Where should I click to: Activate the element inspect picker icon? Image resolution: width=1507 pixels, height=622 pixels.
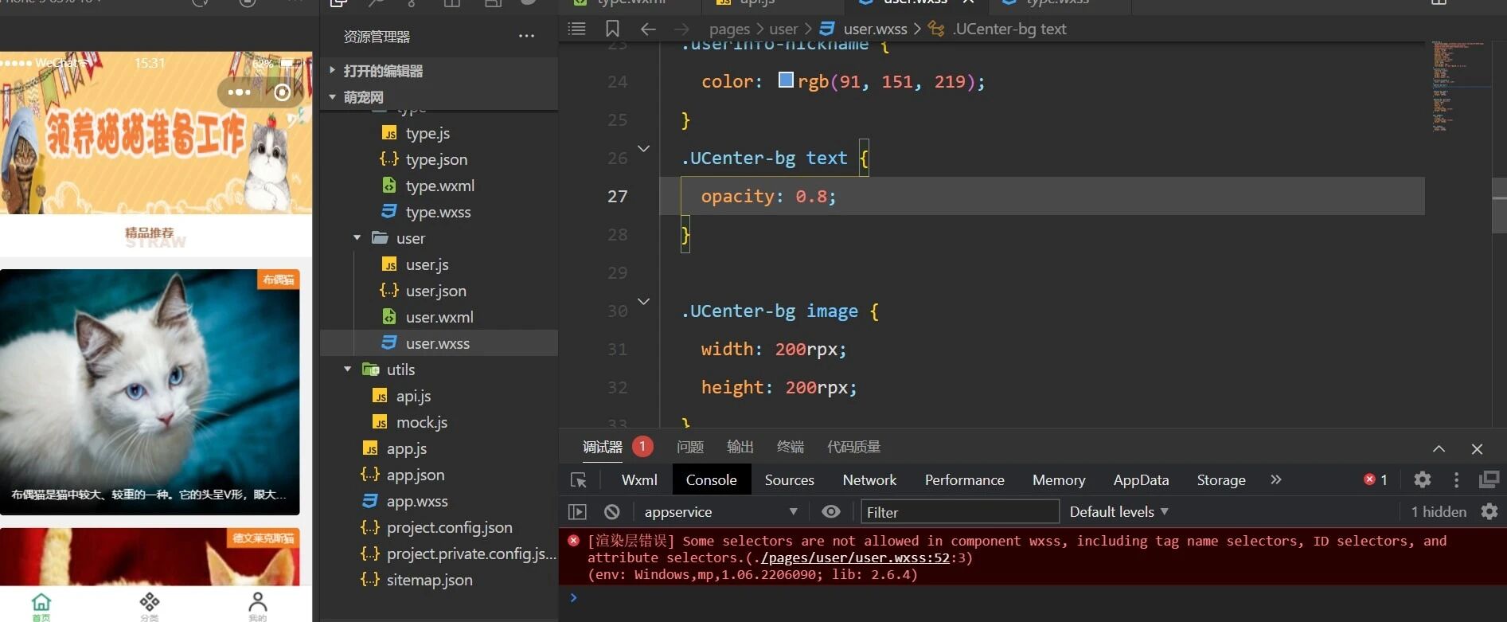point(579,480)
